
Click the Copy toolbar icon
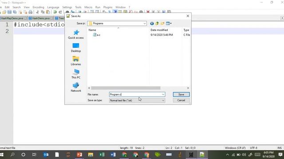pos(43,12)
